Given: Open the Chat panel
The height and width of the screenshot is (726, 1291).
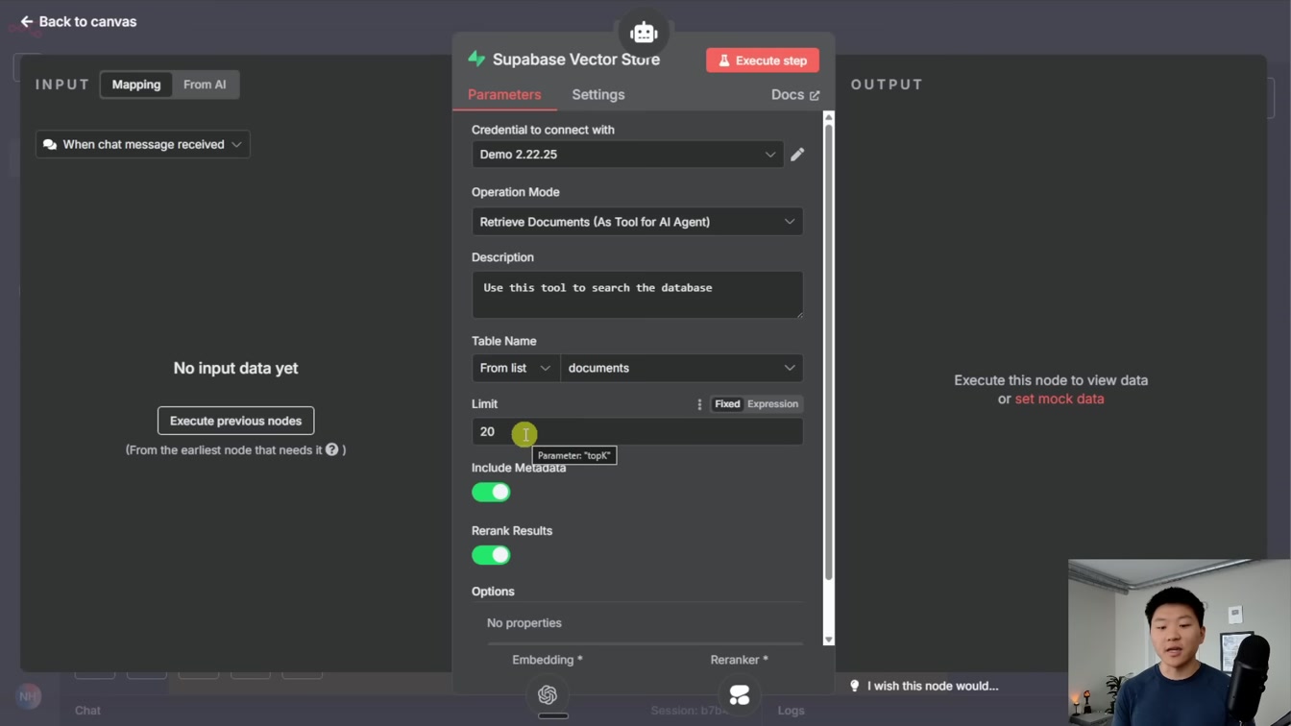Looking at the screenshot, I should point(87,711).
